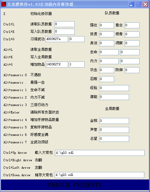
Task: Select the 经验 input field
Action: click(x=114, y=88)
